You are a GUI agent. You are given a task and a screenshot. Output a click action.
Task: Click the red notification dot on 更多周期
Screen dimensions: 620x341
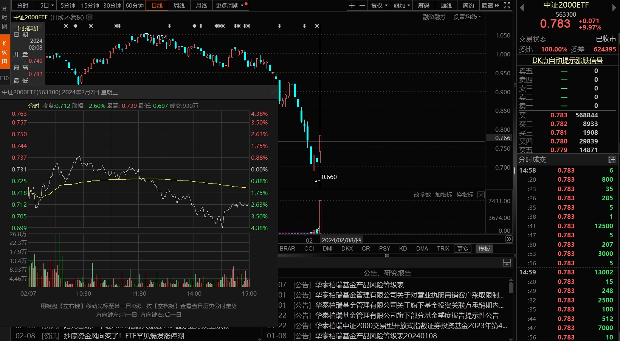246,4
